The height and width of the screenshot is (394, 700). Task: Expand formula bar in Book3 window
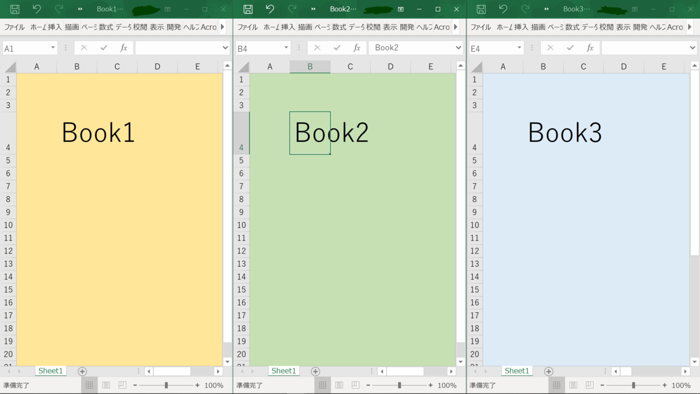pos(692,48)
